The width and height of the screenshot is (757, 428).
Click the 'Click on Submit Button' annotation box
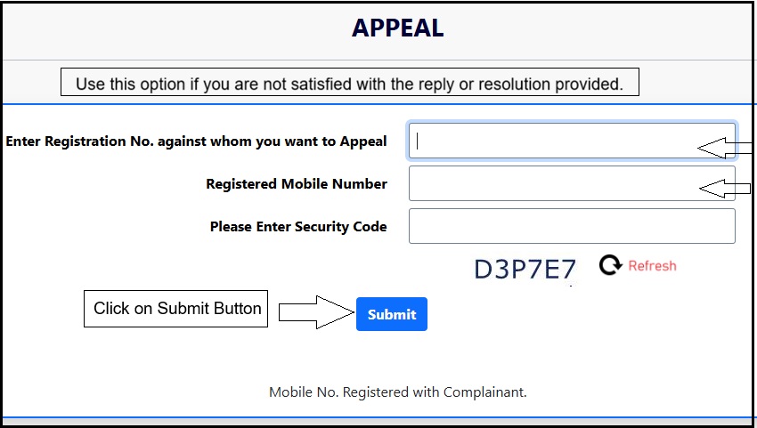click(176, 309)
